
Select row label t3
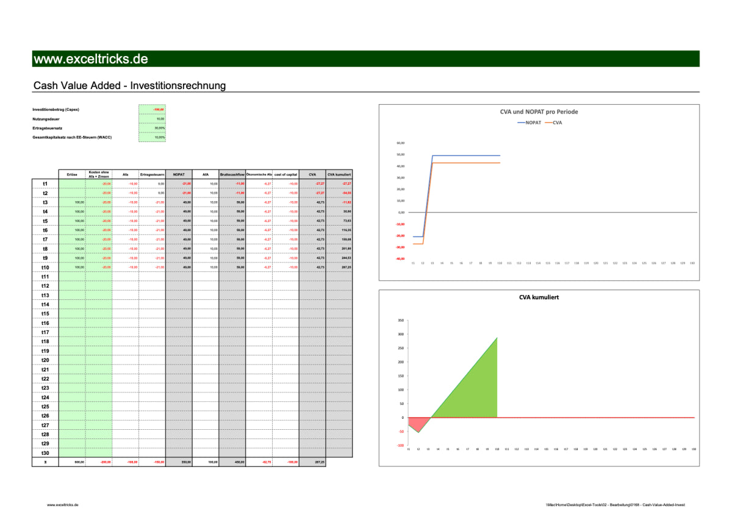click(45, 202)
